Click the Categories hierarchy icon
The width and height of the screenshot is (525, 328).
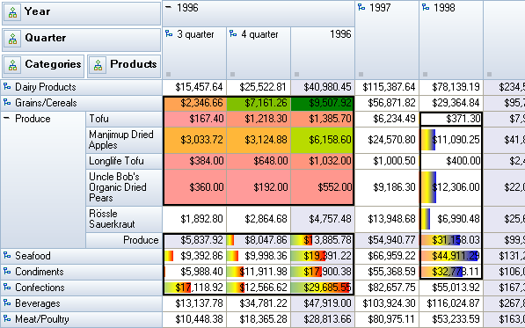tap(12, 65)
